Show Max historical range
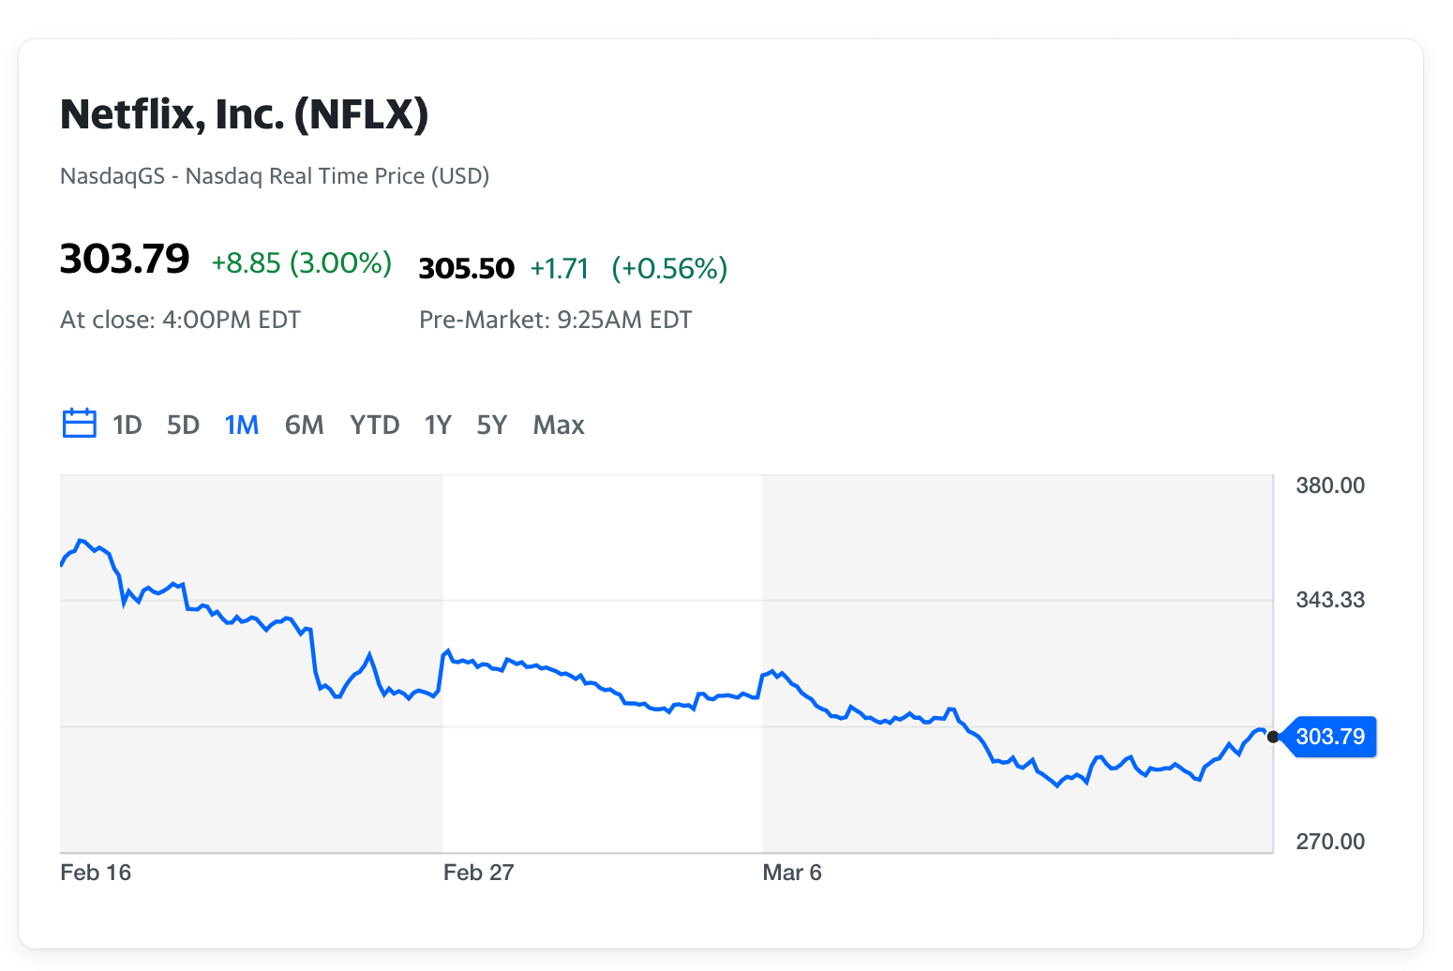Viewport: 1453px width, 971px height. coord(559,426)
